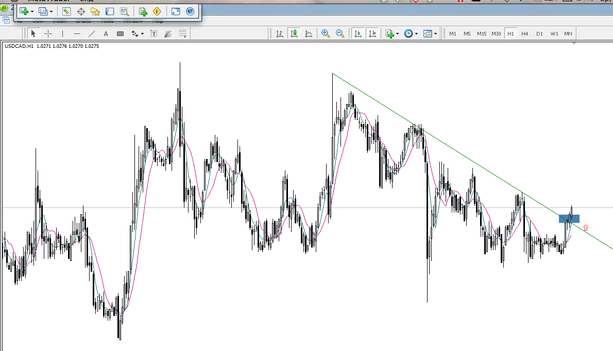
Task: Expand the New Chart dropdown arrow
Action: pyautogui.click(x=32, y=12)
